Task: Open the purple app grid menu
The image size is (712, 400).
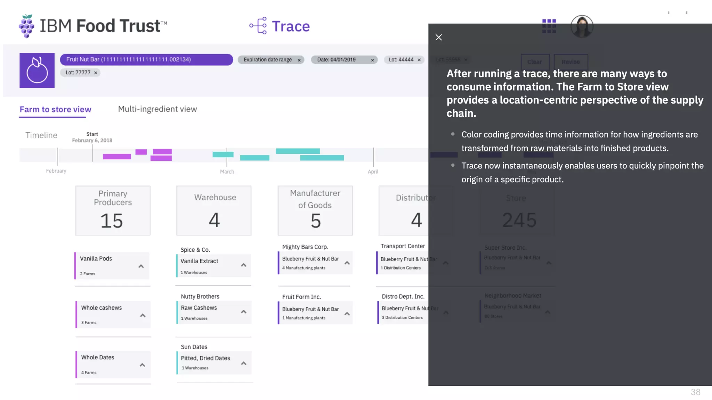Action: tap(549, 26)
